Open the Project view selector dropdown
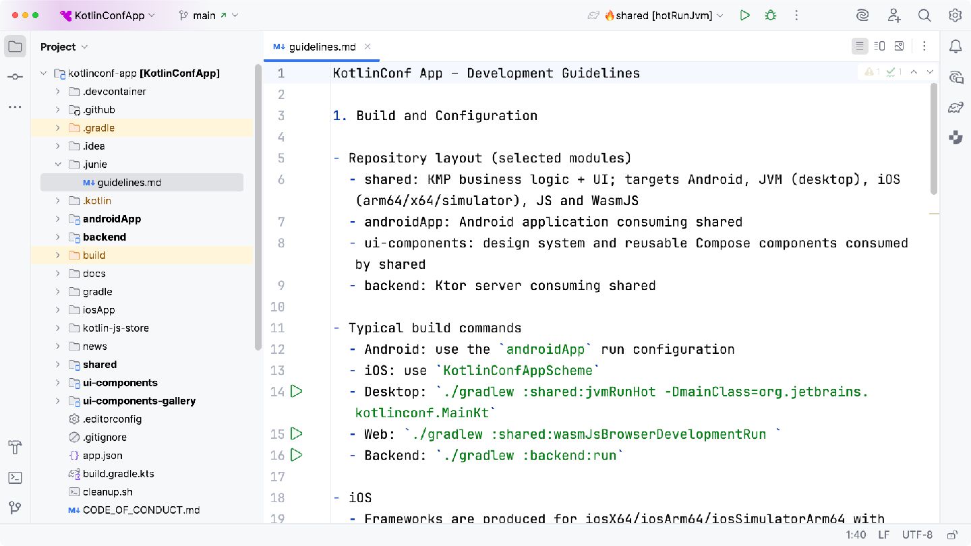 point(64,47)
